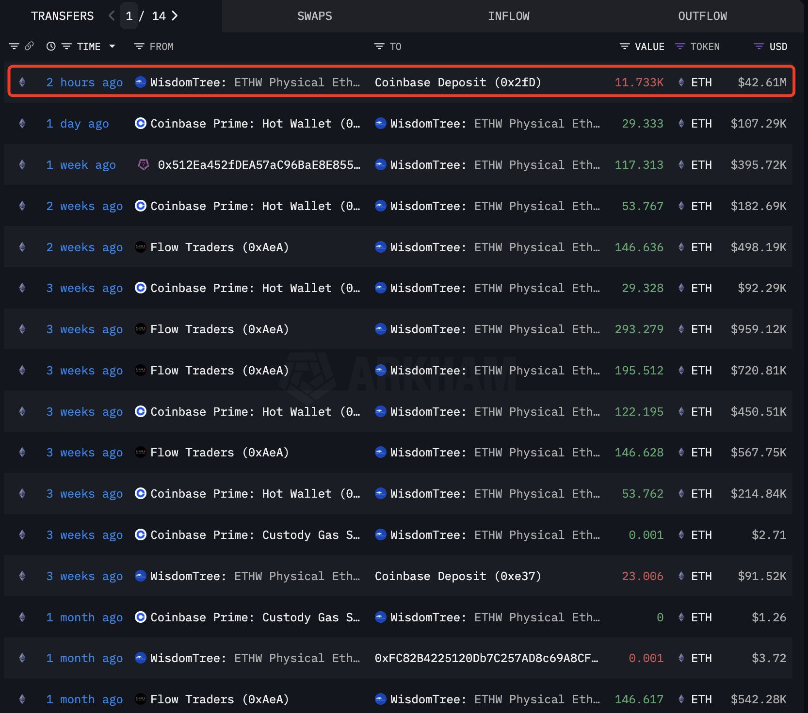This screenshot has width=808, height=713.
Task: Open the FROM column filter icon
Action: pyautogui.click(x=139, y=47)
